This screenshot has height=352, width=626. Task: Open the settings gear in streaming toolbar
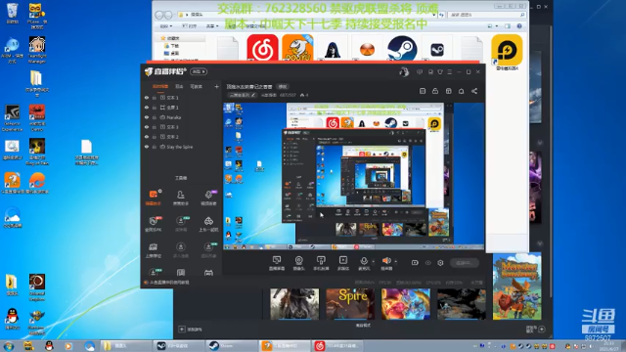[x=440, y=263]
